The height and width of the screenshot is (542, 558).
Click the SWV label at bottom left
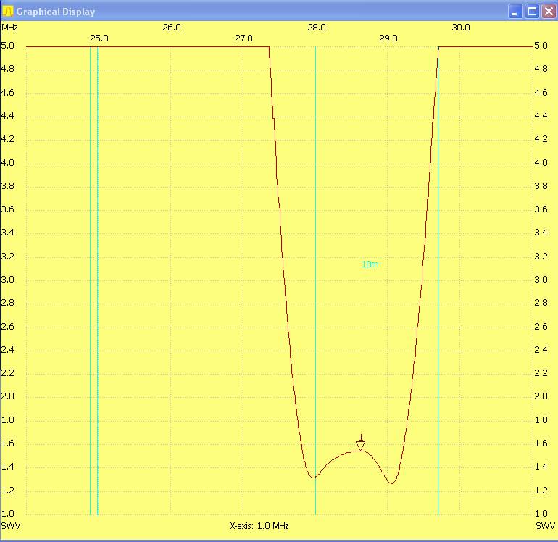(9, 525)
